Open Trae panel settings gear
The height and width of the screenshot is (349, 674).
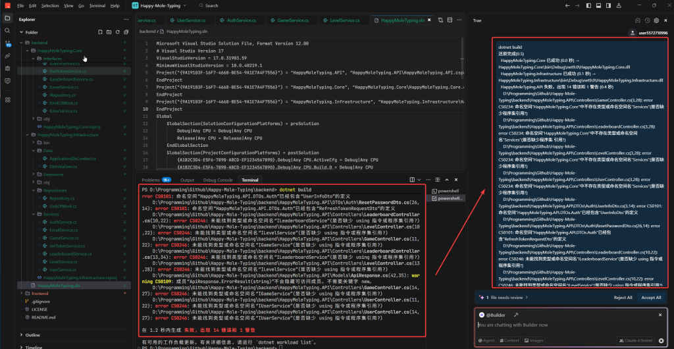point(656,20)
